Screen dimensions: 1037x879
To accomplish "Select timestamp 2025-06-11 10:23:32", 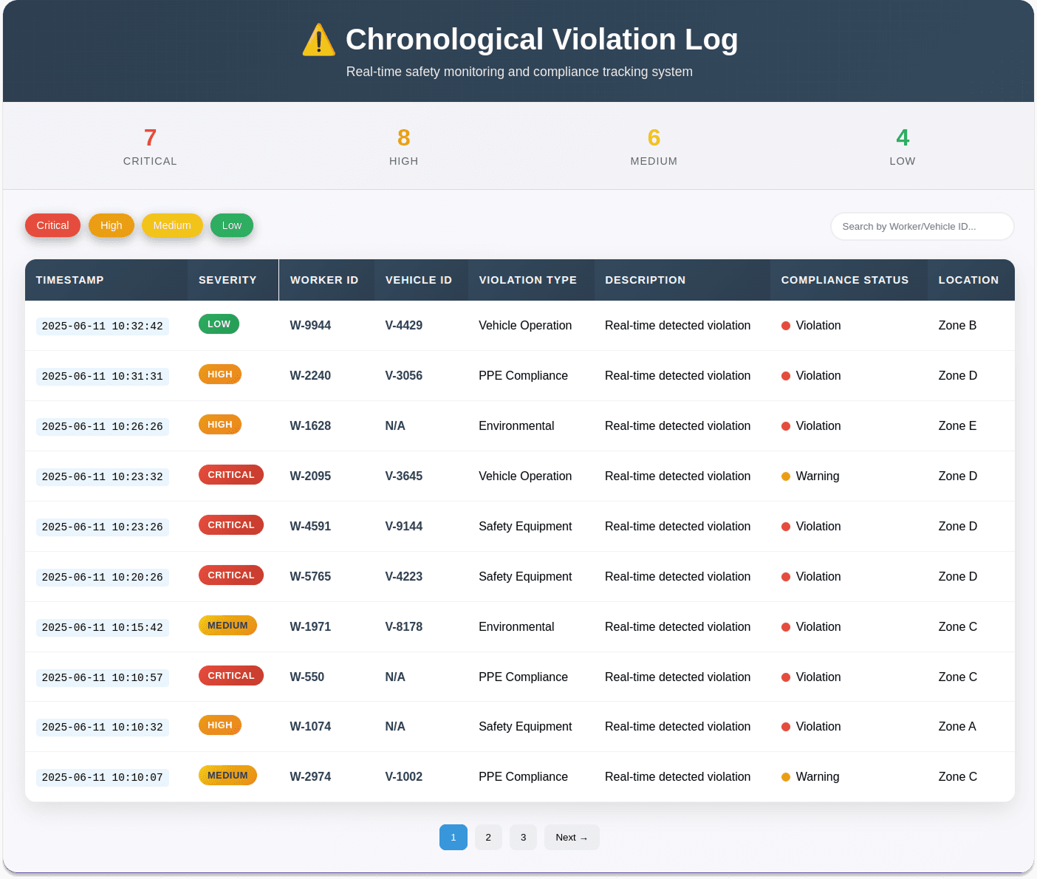I will 103,476.
